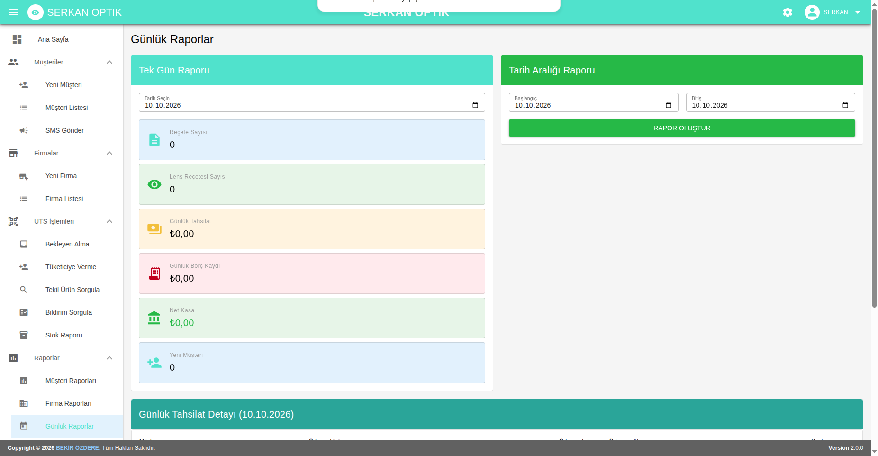Click the Stok Raporu archive icon

click(24, 335)
